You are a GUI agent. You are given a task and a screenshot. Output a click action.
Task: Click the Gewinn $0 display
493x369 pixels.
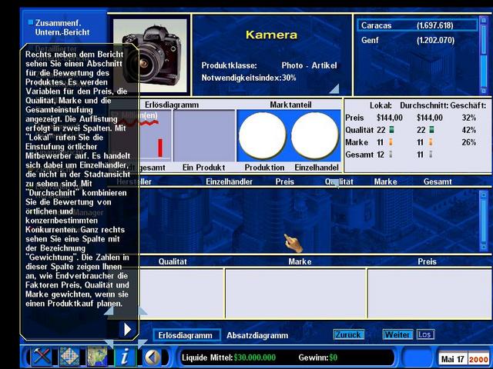[318, 357]
